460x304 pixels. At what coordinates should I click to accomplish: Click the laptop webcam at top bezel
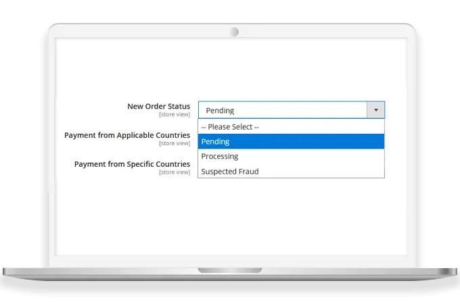click(x=234, y=32)
